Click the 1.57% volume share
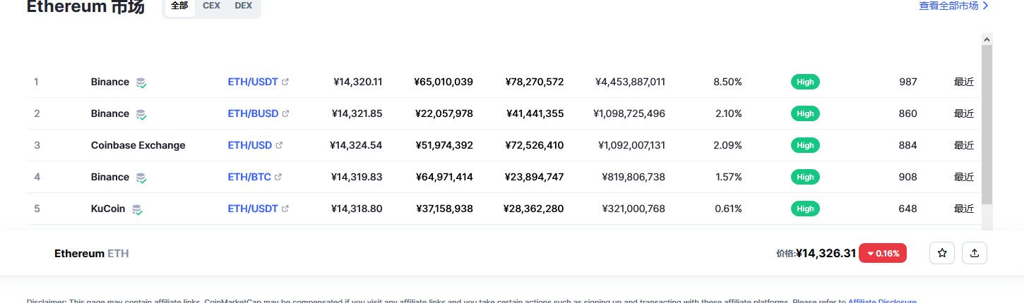 (727, 177)
